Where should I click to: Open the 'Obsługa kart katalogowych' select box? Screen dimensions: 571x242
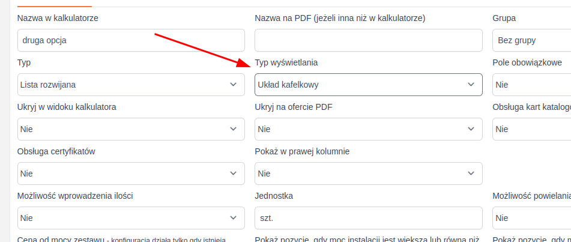coord(531,129)
